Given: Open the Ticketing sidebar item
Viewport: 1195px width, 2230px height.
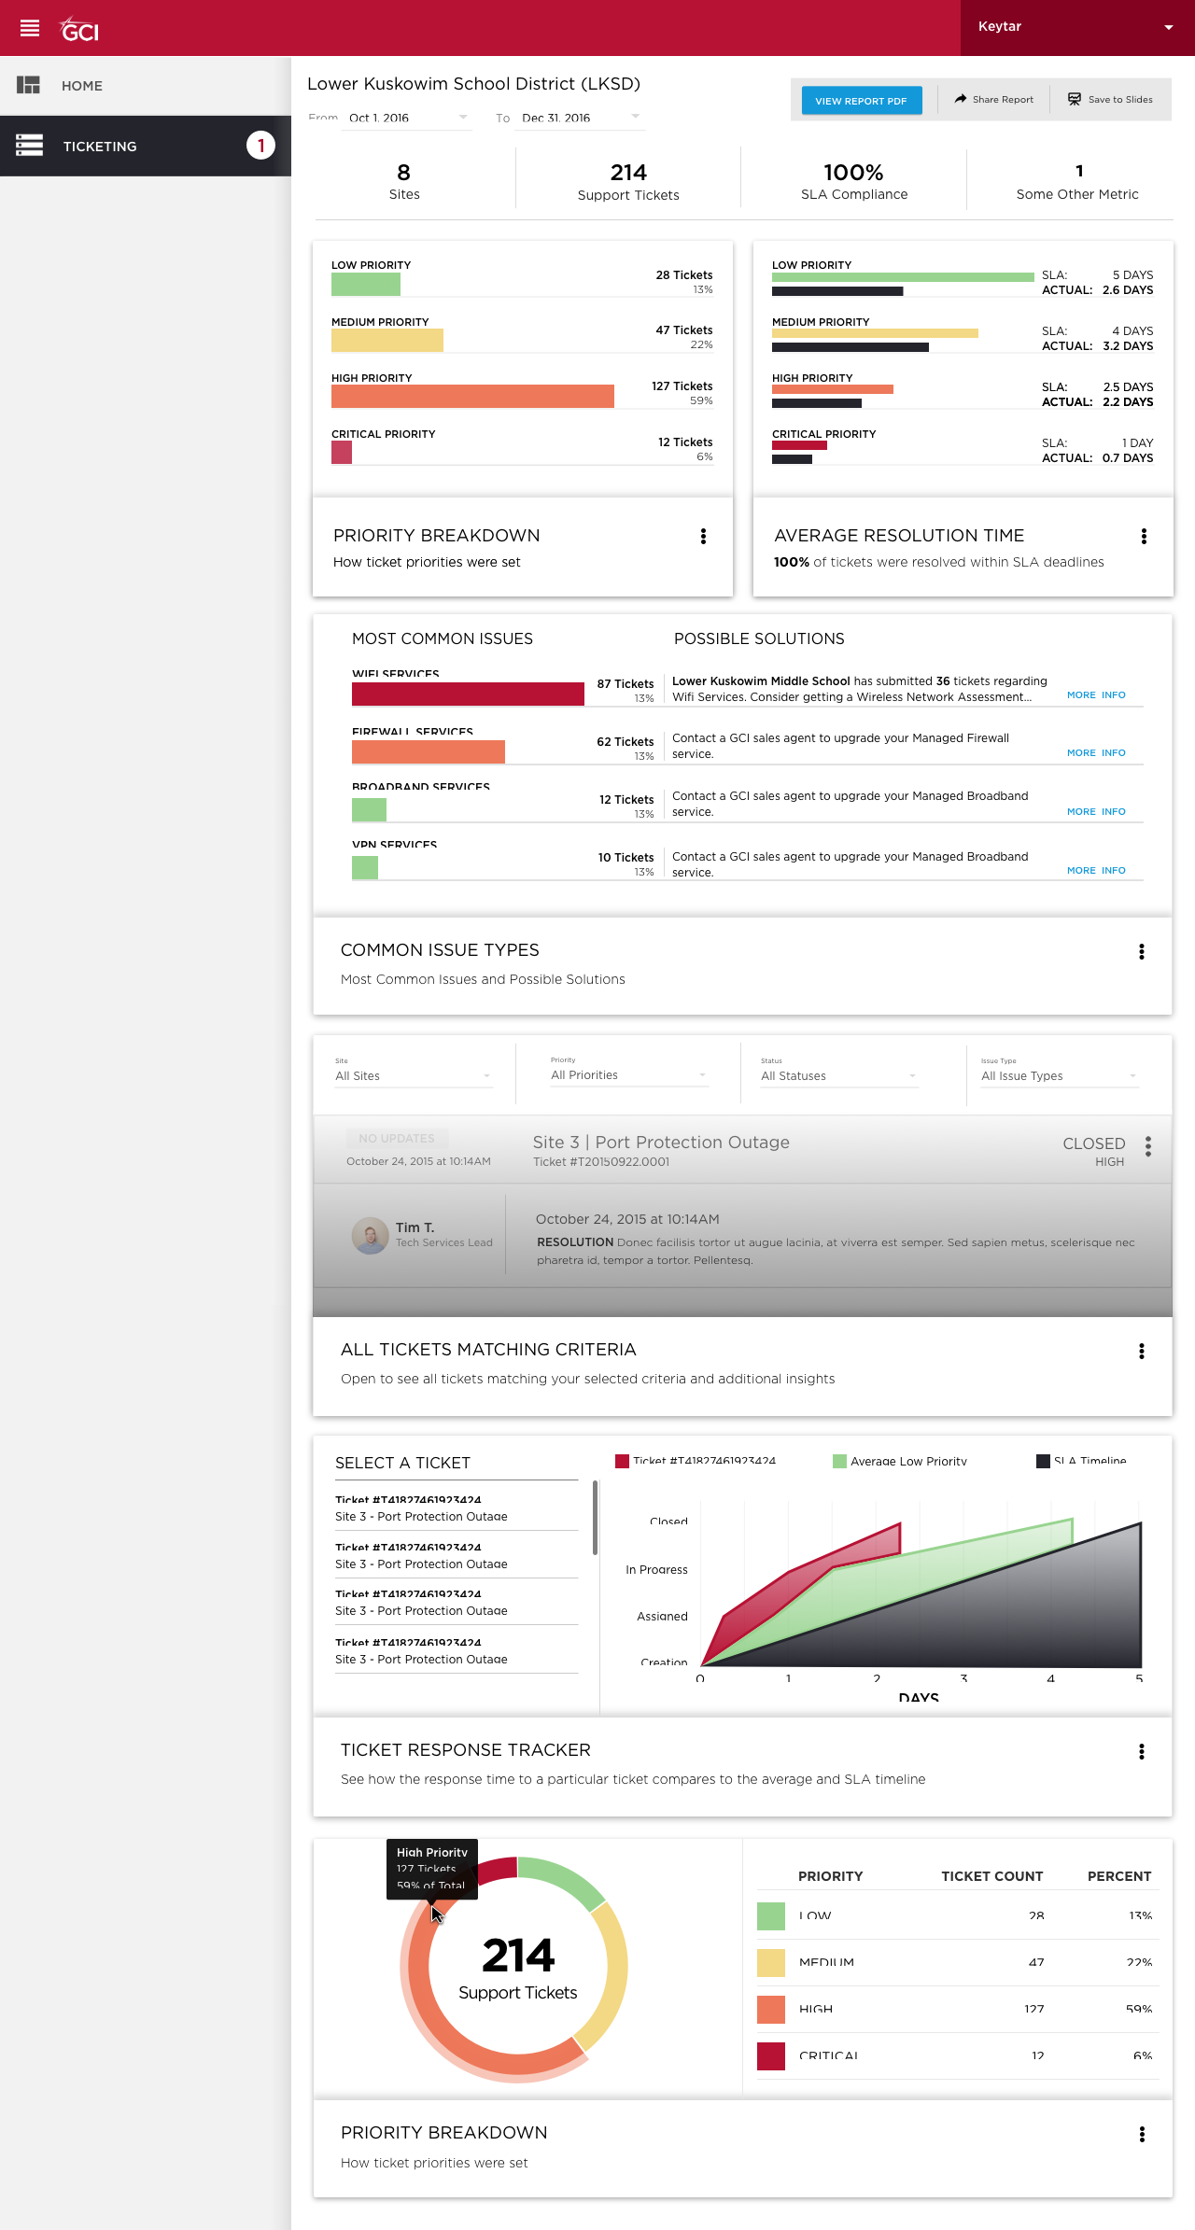Looking at the screenshot, I should [146, 146].
